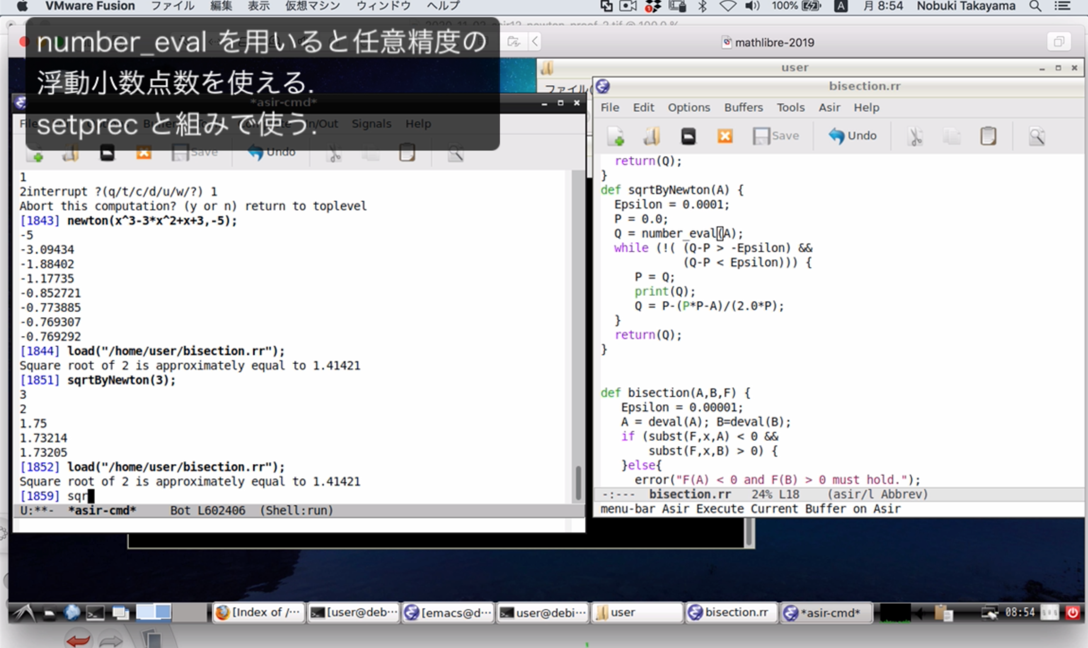
Task: Click Cut scissors icon in asir-cmd toolbar
Action: 334,153
